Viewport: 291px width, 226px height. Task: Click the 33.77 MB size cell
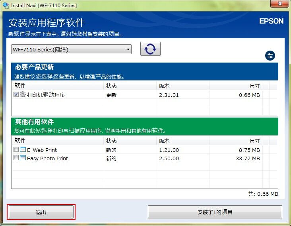coord(248,158)
